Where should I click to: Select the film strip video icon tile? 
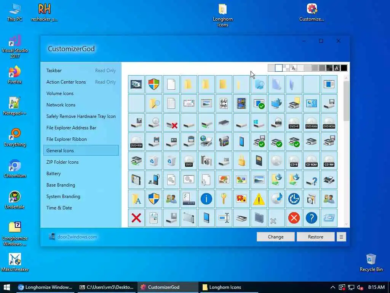coord(241,103)
